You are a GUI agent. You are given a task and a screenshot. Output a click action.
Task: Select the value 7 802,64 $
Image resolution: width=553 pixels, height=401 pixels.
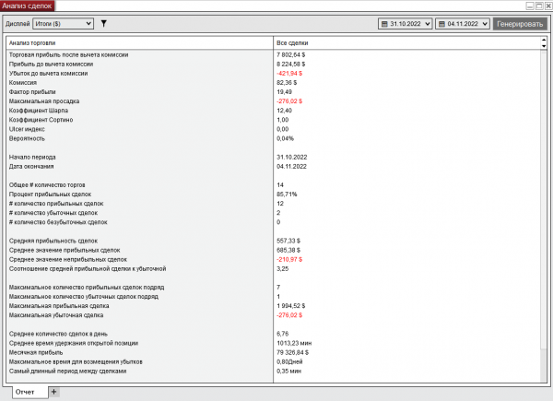290,54
